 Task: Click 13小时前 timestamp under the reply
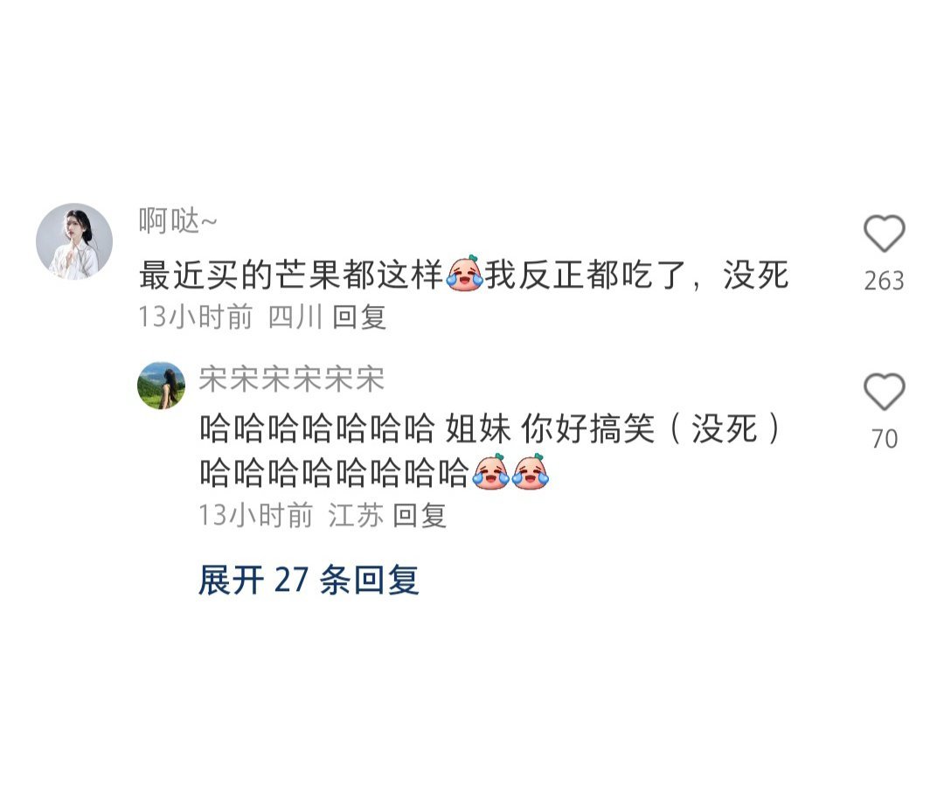(x=256, y=516)
